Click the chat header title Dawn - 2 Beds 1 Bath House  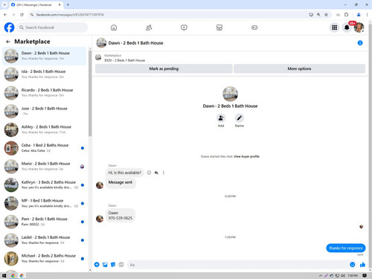[x=135, y=43]
